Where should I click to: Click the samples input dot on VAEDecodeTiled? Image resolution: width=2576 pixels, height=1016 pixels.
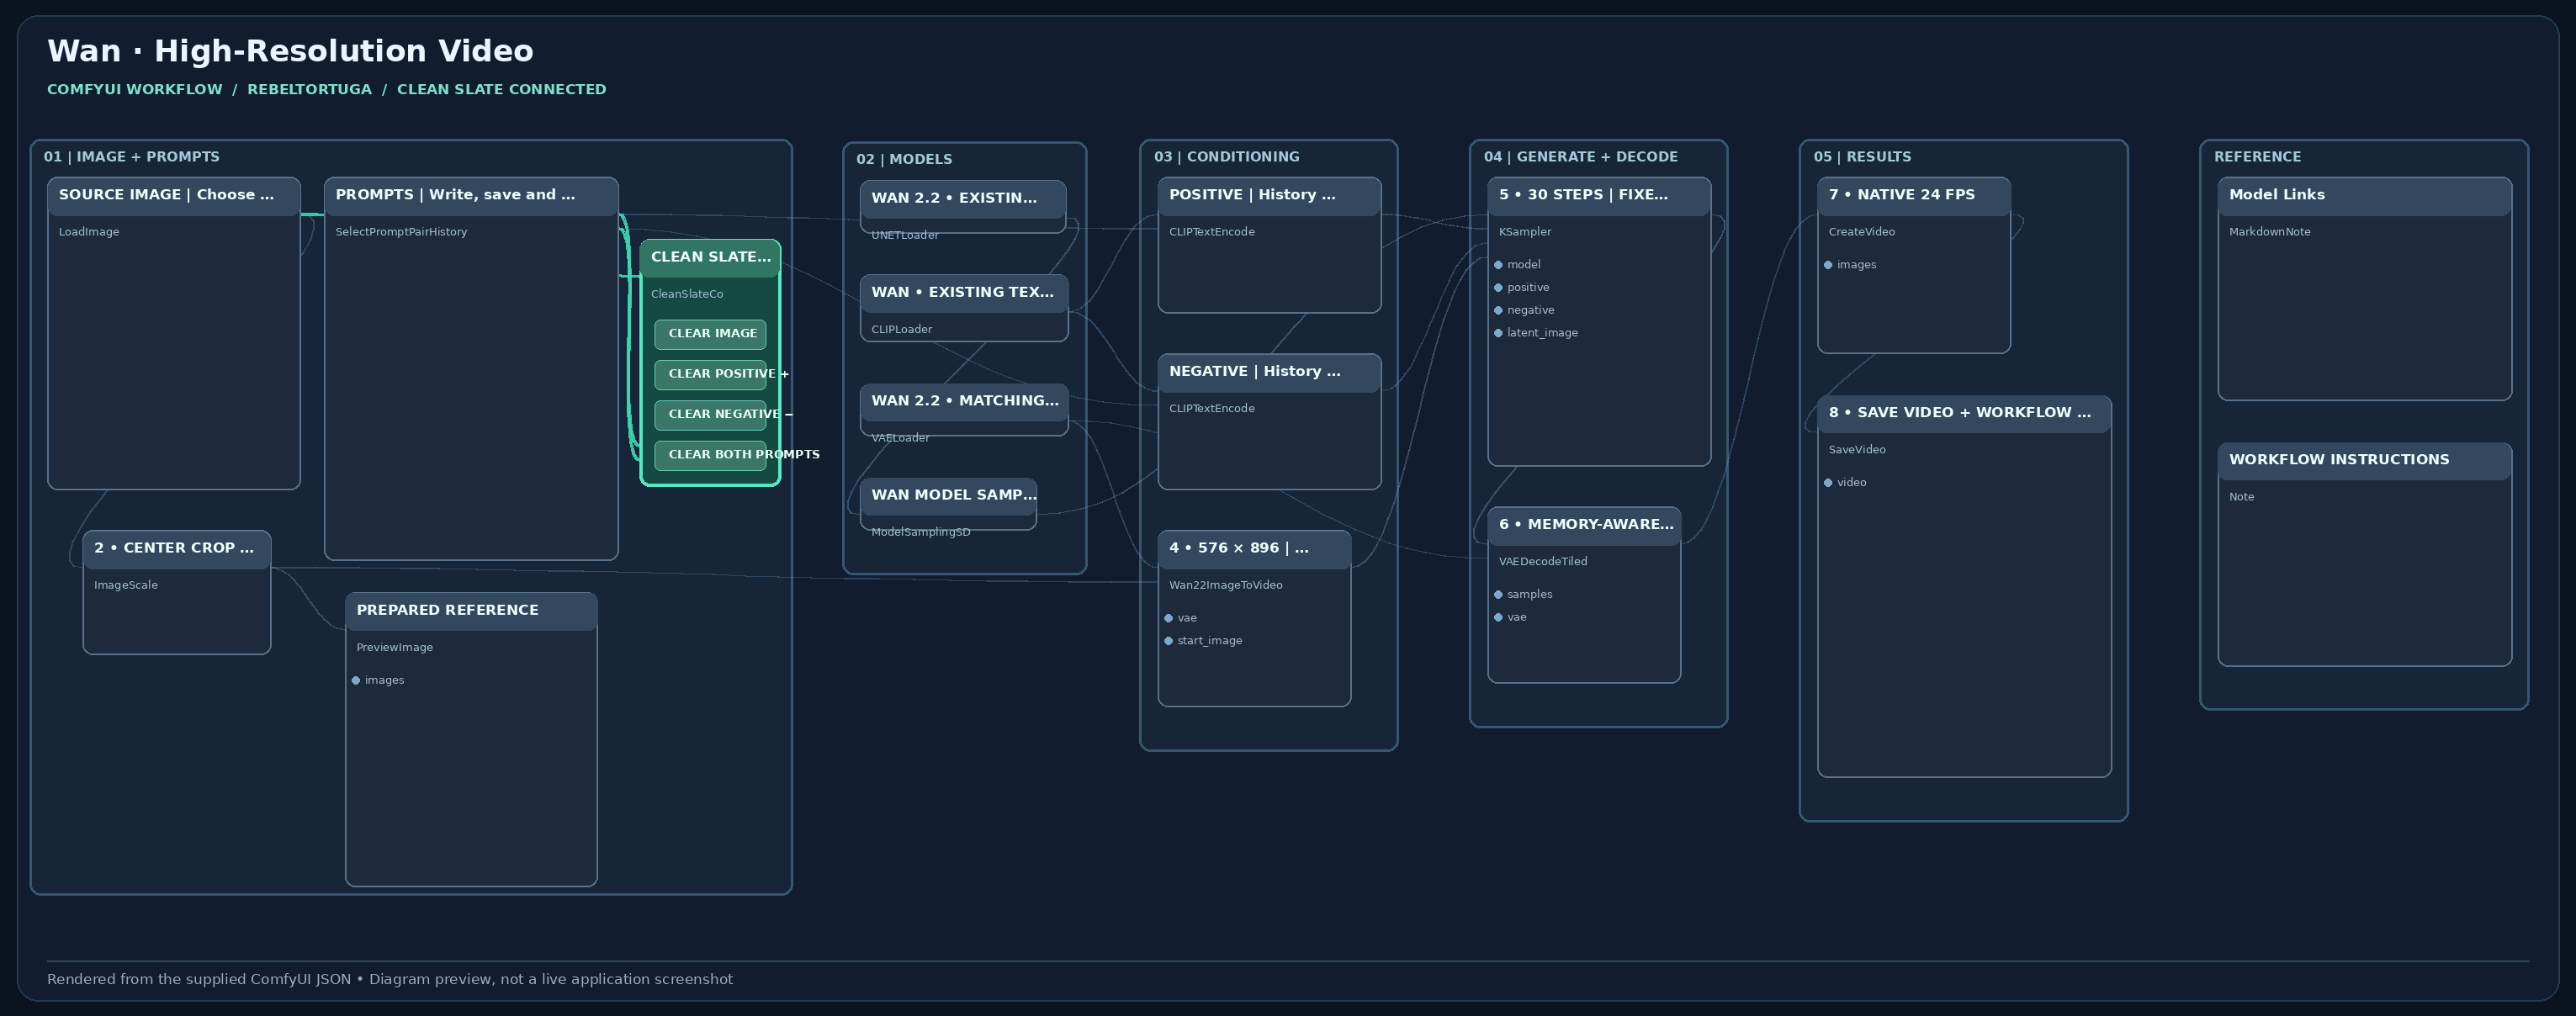1498,595
